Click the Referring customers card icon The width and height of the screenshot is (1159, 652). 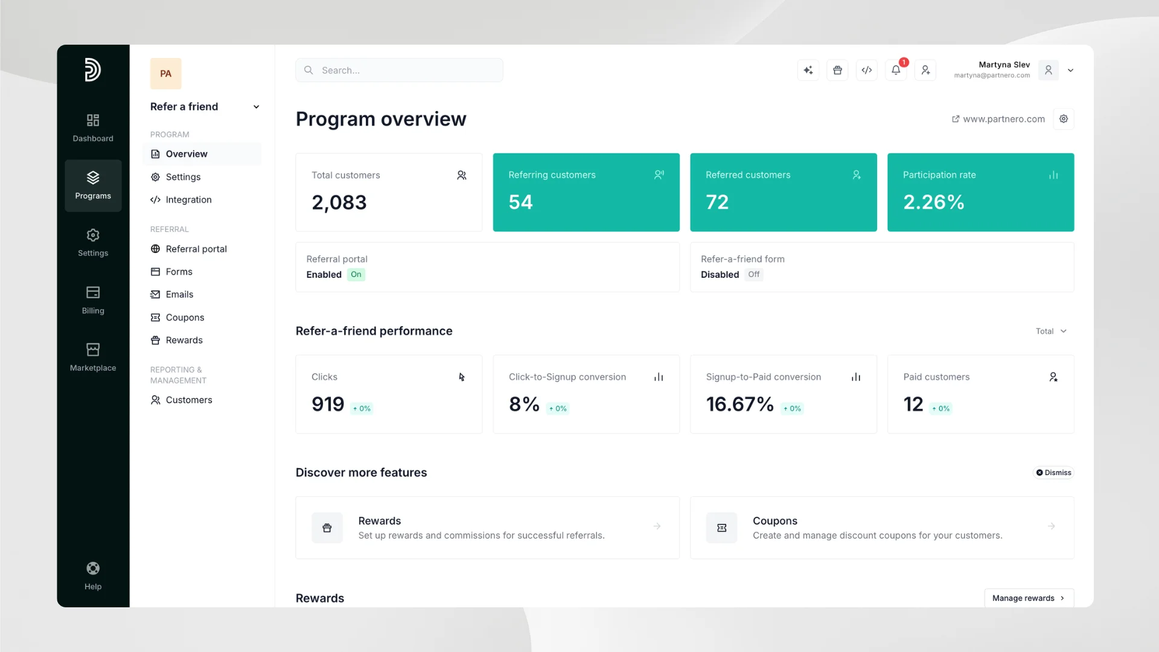pos(659,174)
